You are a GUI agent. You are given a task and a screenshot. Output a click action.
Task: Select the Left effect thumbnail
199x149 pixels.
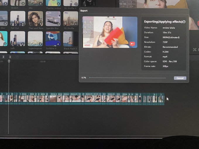point(18,39)
